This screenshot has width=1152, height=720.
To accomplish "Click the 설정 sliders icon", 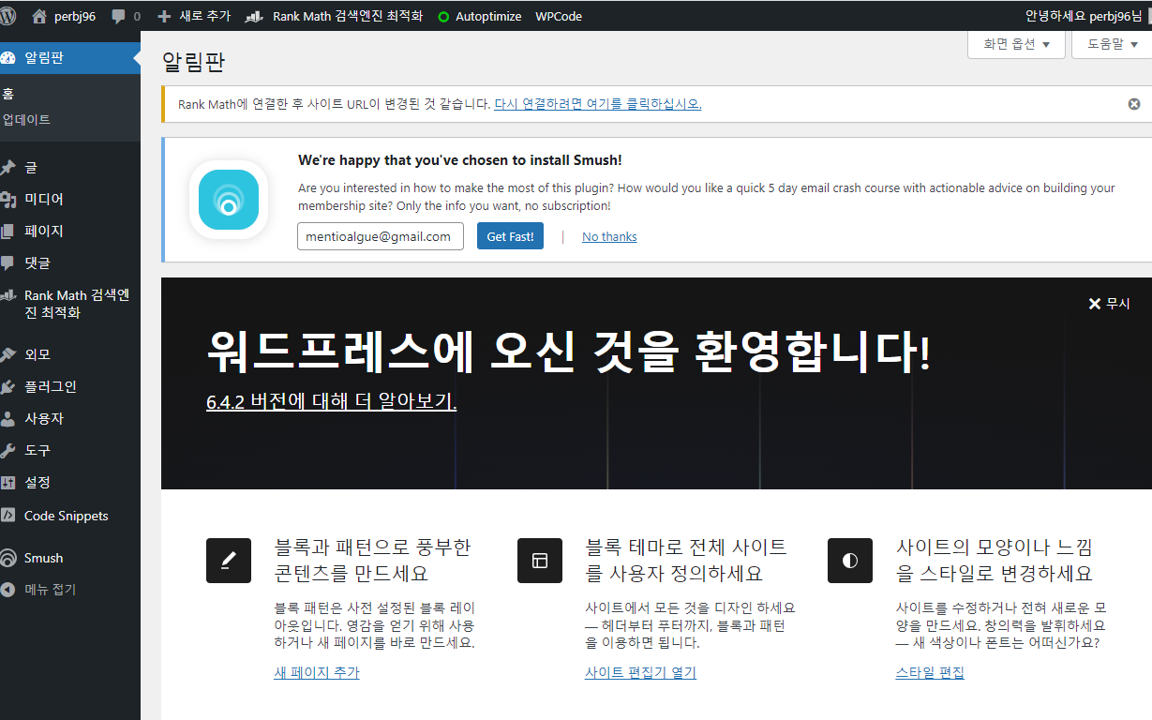I will [8, 483].
